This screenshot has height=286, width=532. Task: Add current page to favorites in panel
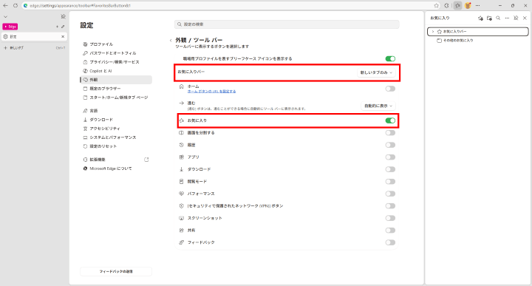tap(480, 18)
